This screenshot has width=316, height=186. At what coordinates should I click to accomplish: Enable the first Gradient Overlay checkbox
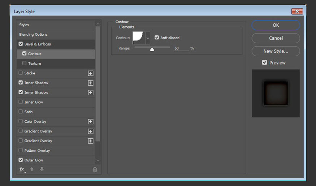click(21, 131)
